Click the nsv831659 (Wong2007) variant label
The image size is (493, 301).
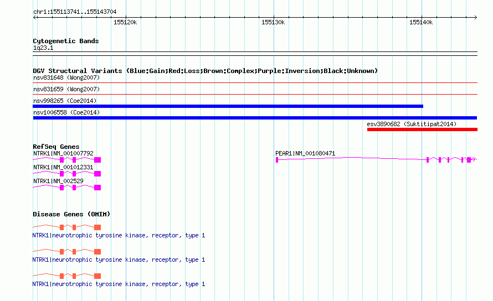click(x=66, y=89)
